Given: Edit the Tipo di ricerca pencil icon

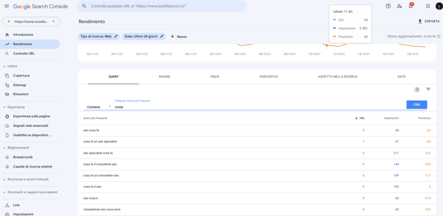Looking at the screenshot, I should coord(116,36).
